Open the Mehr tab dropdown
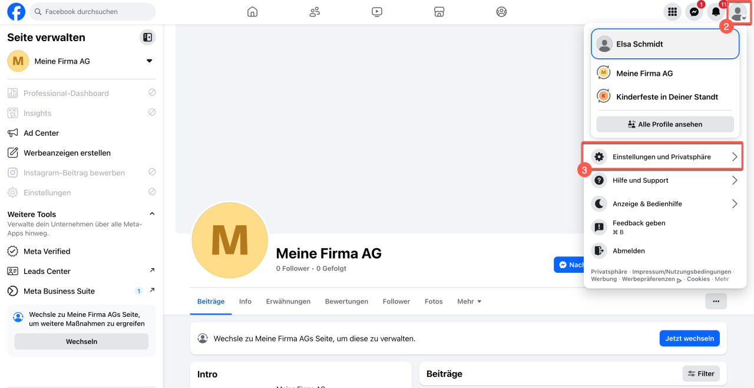 tap(469, 302)
